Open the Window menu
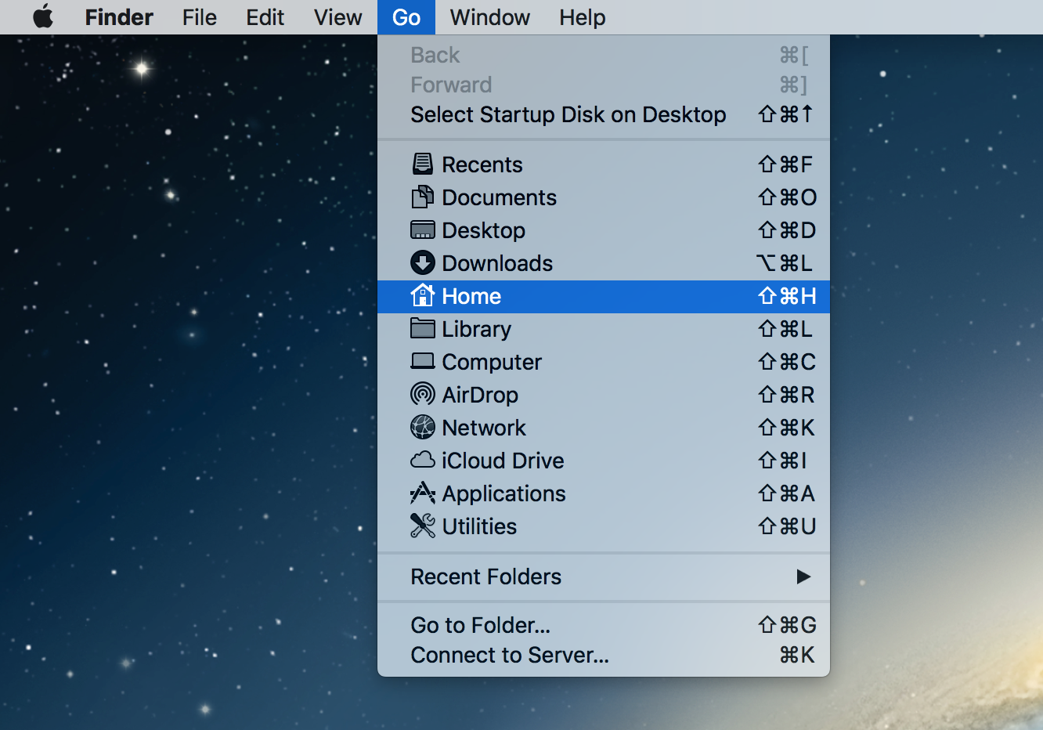 click(489, 17)
